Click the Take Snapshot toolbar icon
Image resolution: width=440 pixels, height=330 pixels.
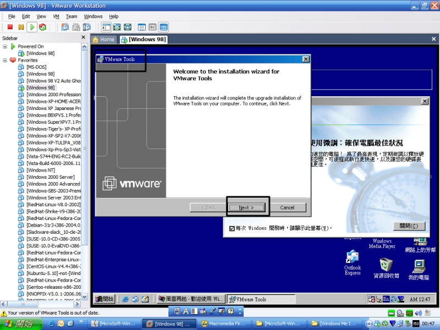(65, 27)
